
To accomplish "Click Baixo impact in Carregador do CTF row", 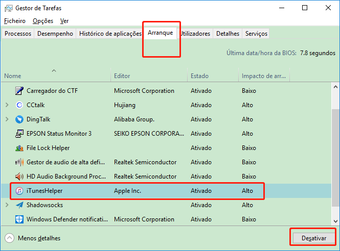I will click(x=249, y=91).
